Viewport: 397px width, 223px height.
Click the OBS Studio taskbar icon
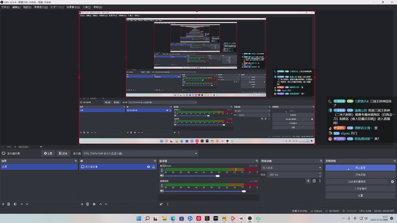[250, 219]
